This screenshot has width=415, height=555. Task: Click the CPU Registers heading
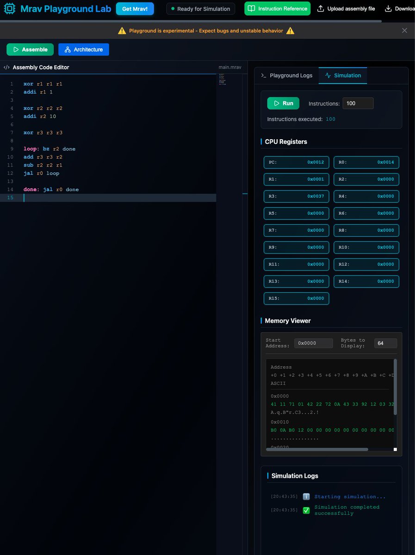point(285,142)
